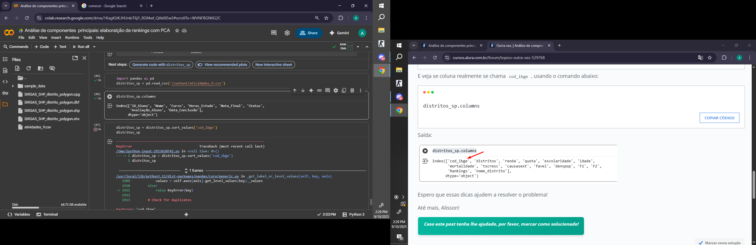Screen dimensions: 756x245
Task: Click the Mount Drive icon in Files panel
Action: [x=41, y=68]
